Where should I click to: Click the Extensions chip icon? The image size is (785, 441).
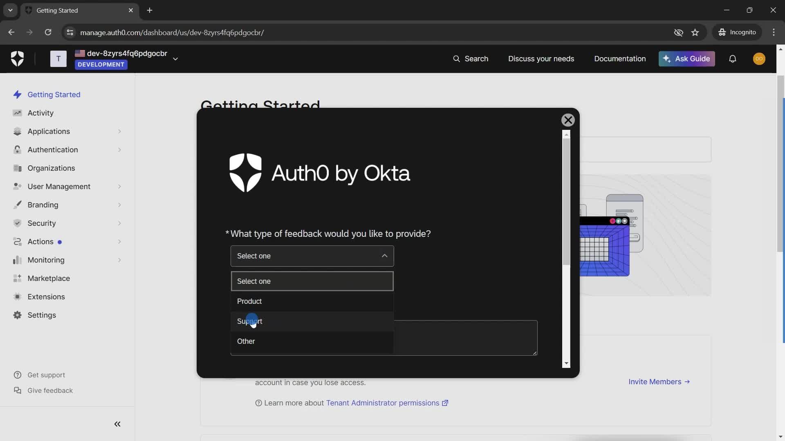17,297
